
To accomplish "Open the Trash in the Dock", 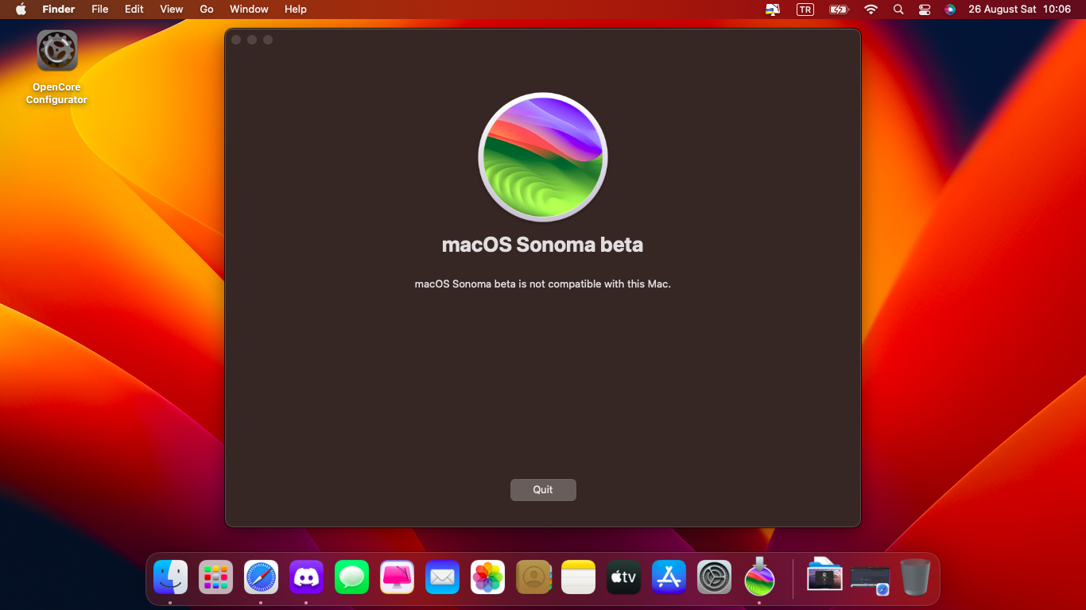I will click(x=915, y=577).
